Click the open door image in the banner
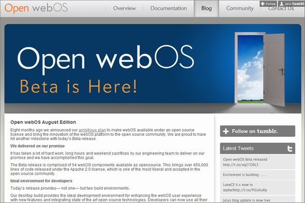 260,69
